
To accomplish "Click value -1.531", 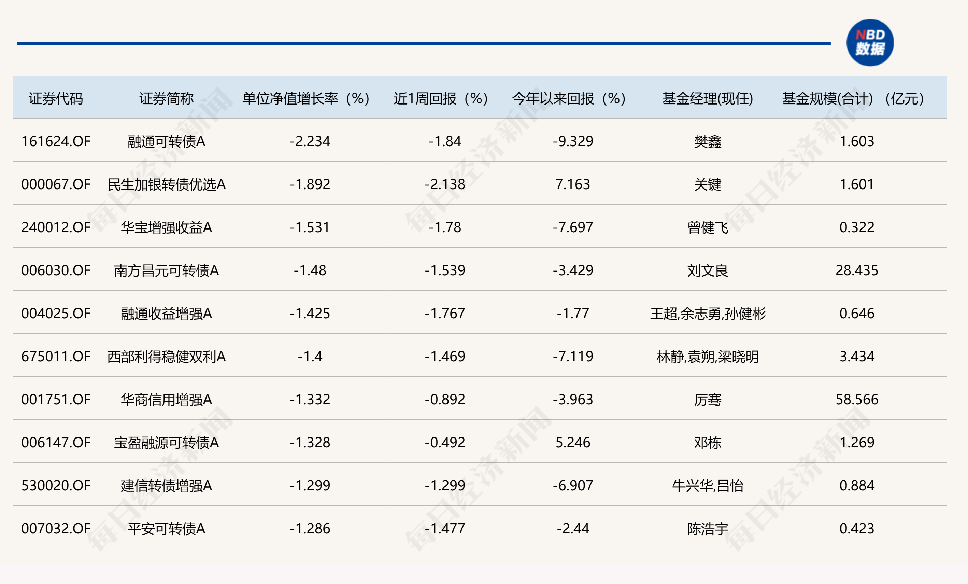I will click(x=310, y=227).
